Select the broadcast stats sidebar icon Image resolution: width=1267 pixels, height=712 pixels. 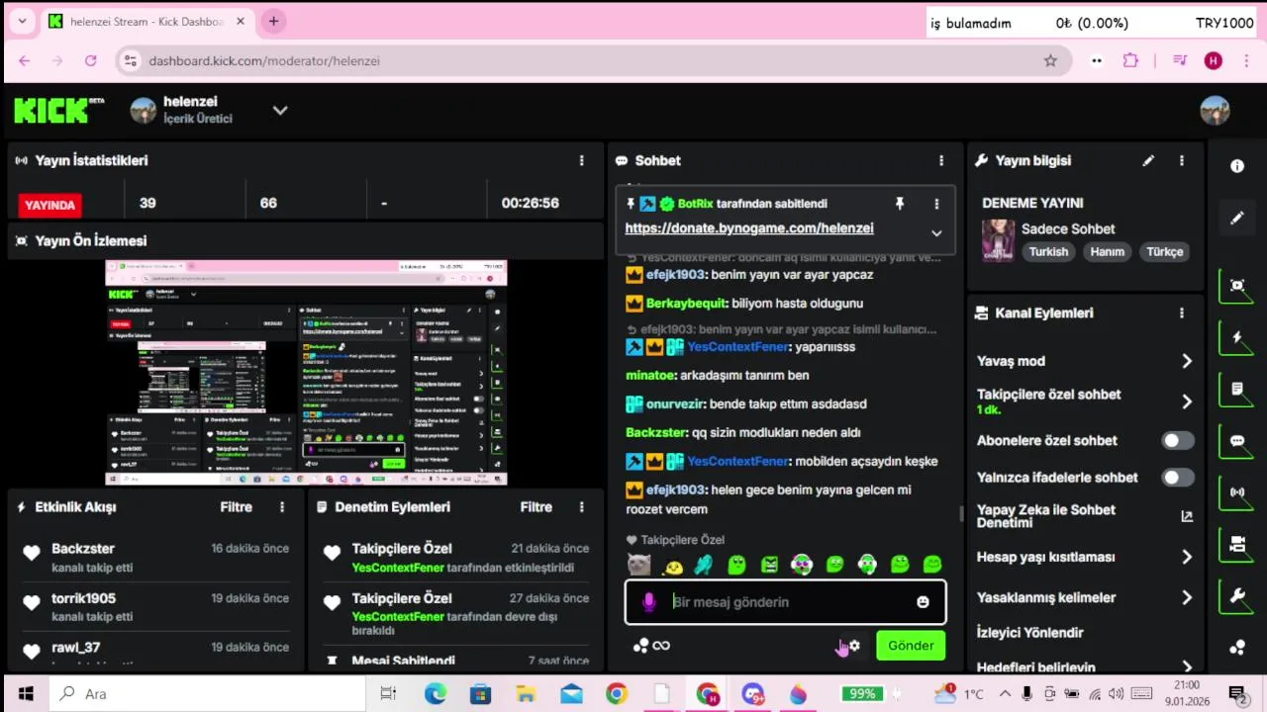[1237, 492]
